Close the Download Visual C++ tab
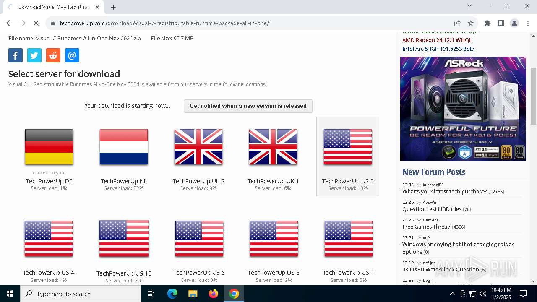 98,7
